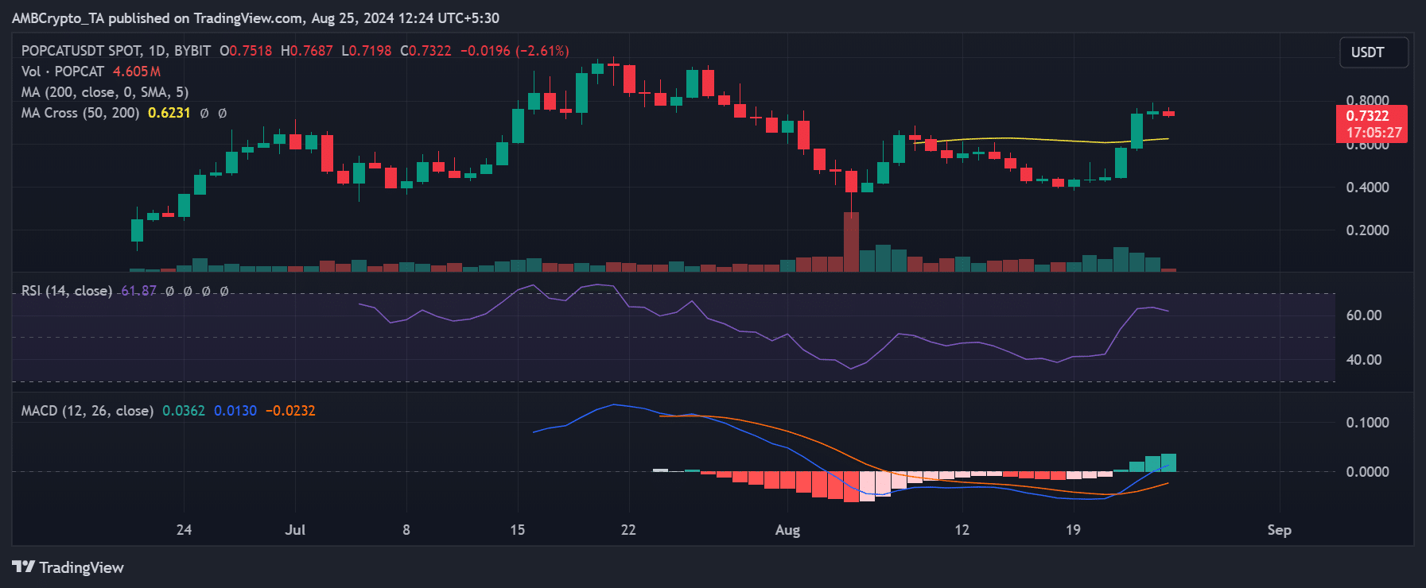This screenshot has height=588, width=1426.
Task: Click the TradingView logo
Action: click(68, 567)
